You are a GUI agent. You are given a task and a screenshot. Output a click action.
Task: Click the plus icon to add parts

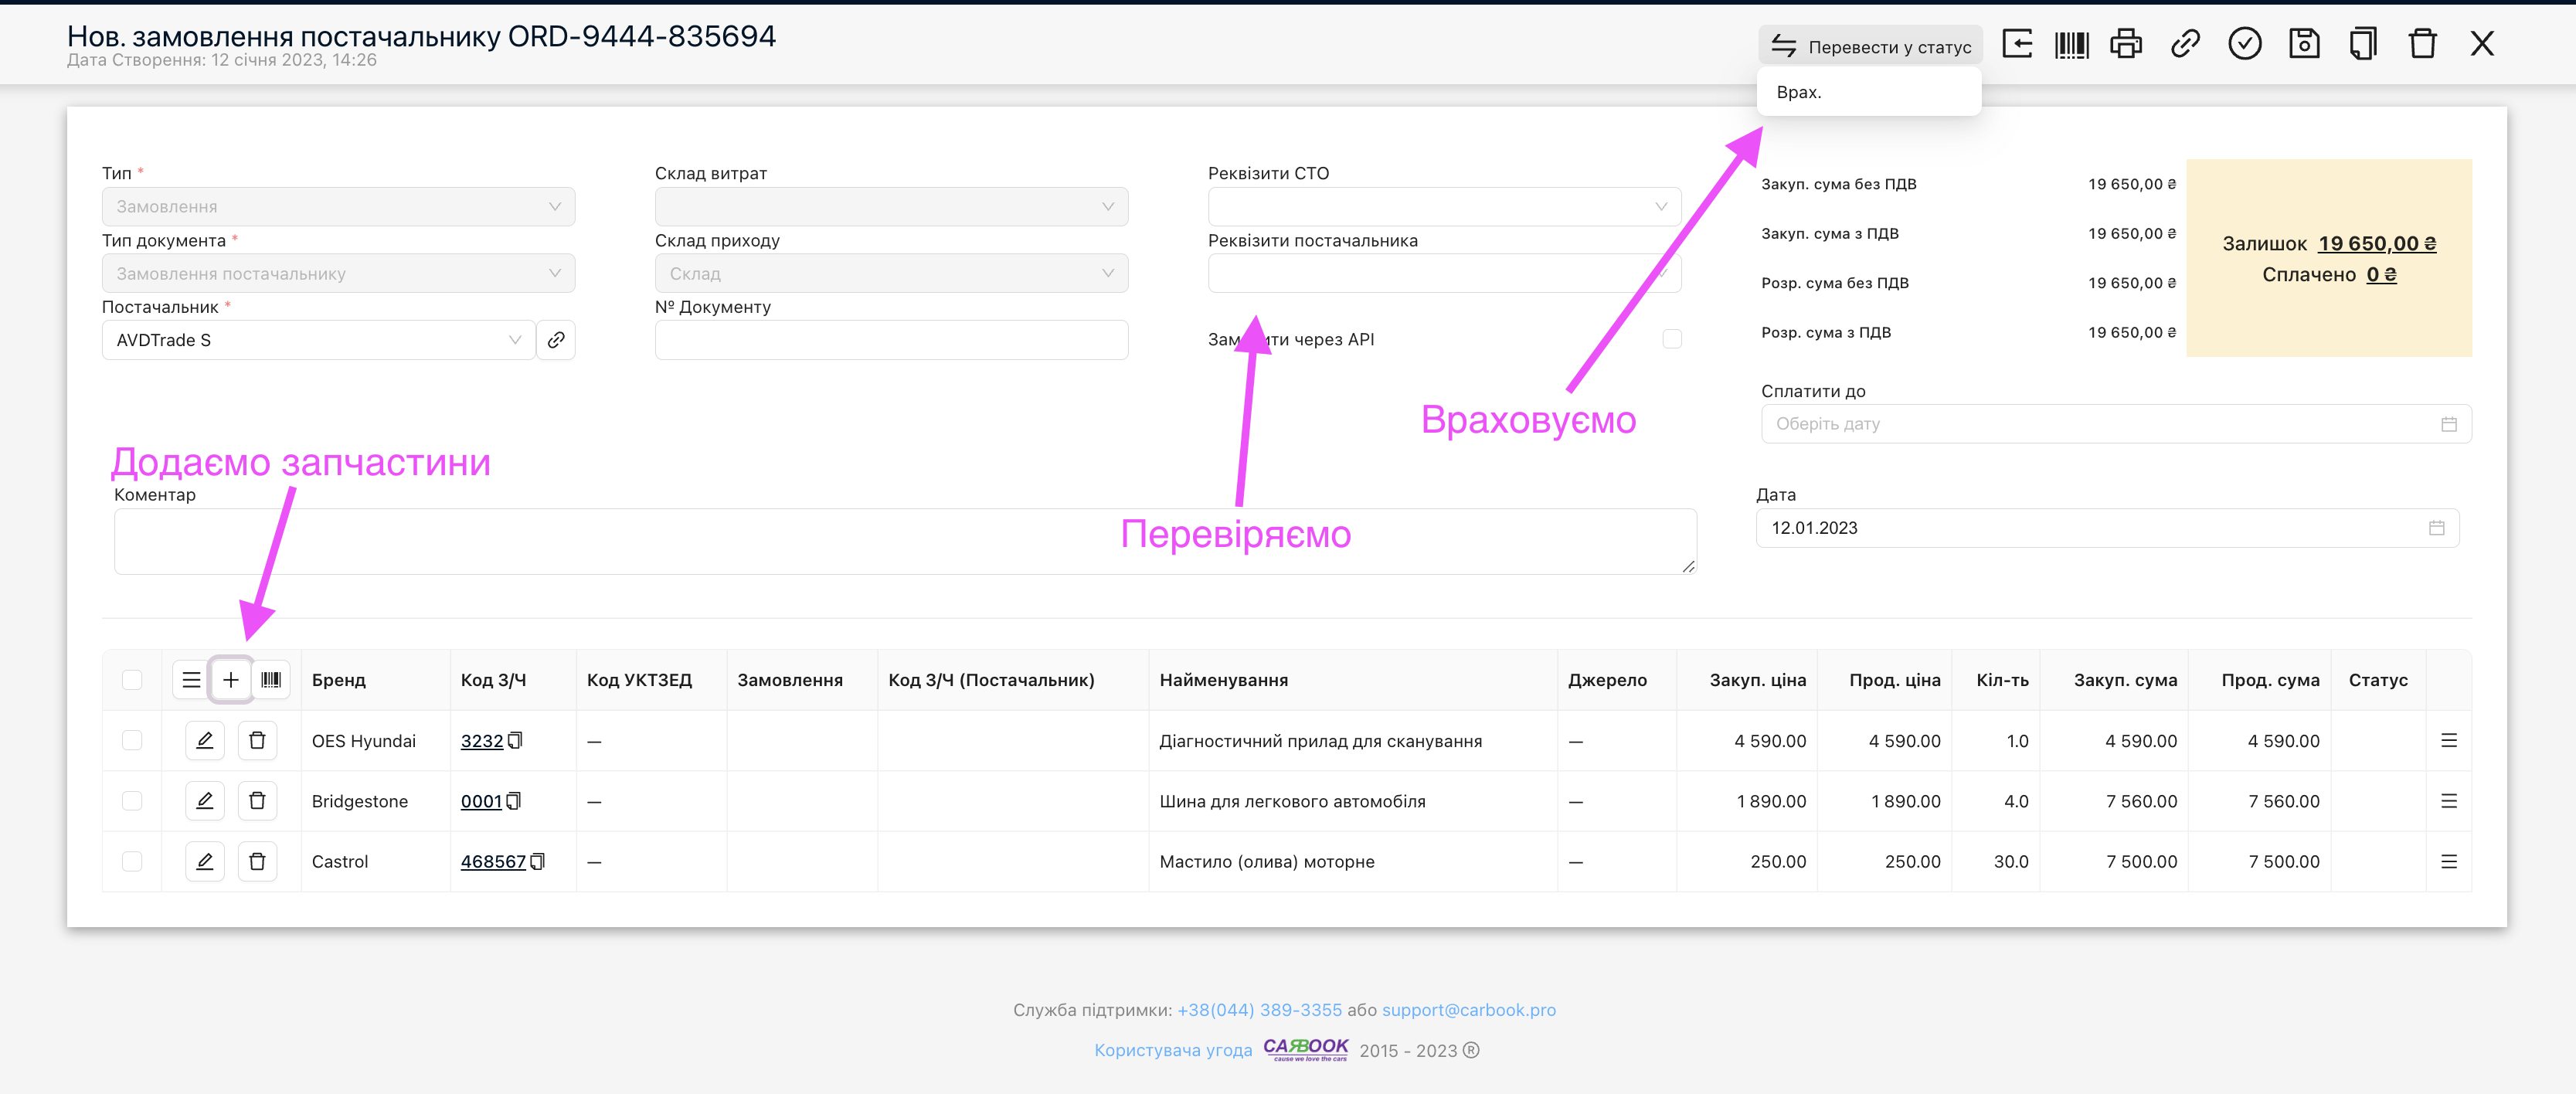click(x=230, y=680)
